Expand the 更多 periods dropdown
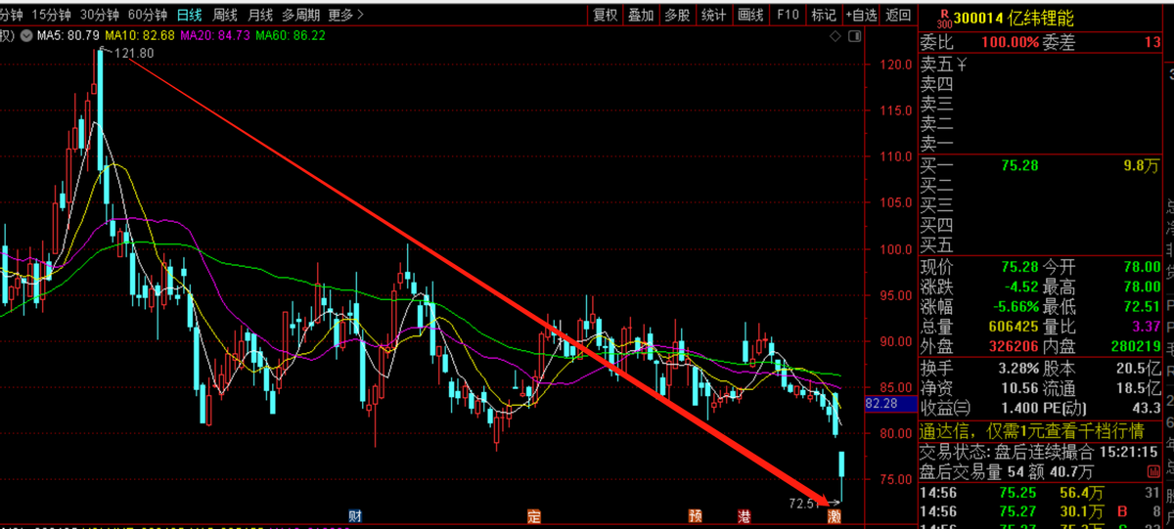 click(345, 15)
